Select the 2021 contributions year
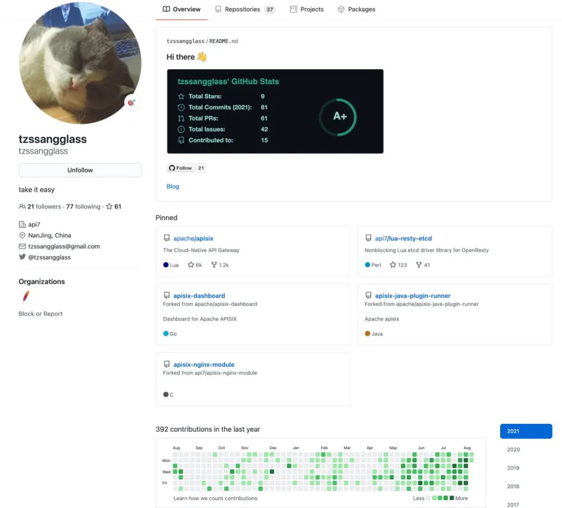Image resolution: width=562 pixels, height=508 pixels. [x=526, y=432]
